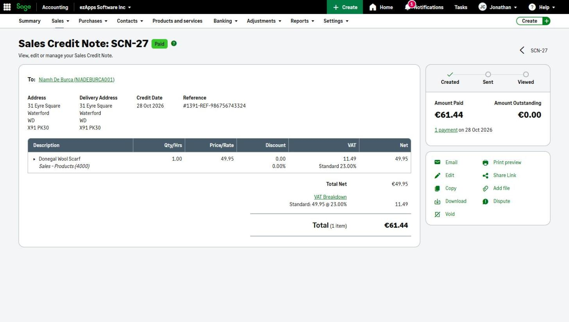
Task: Expand the Donegal Wool Scarf line item
Action: [34, 159]
